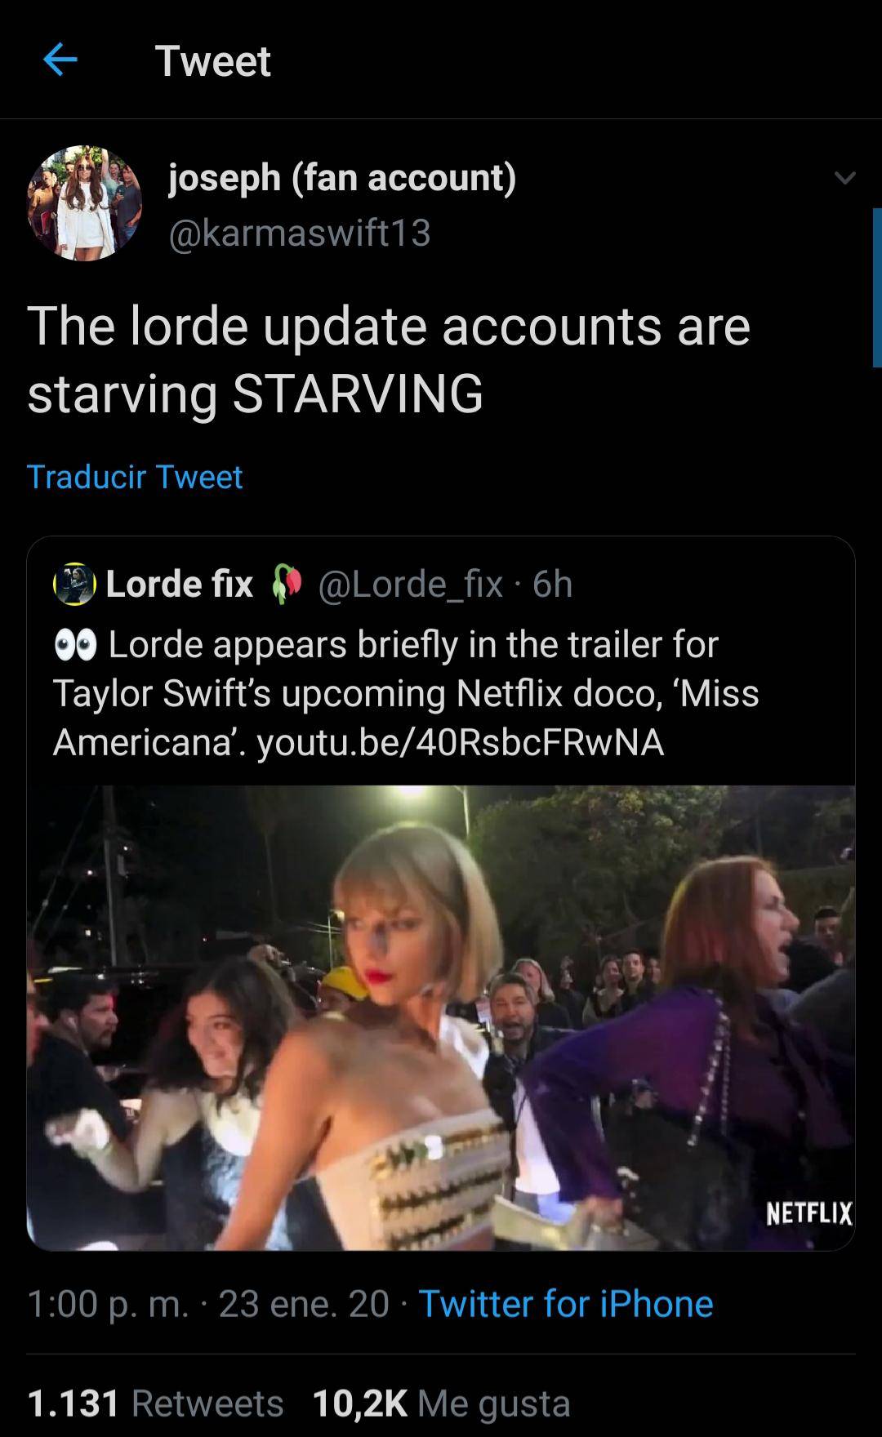Click Twitter for iPhone source link
The image size is (882, 1437).
click(565, 1304)
